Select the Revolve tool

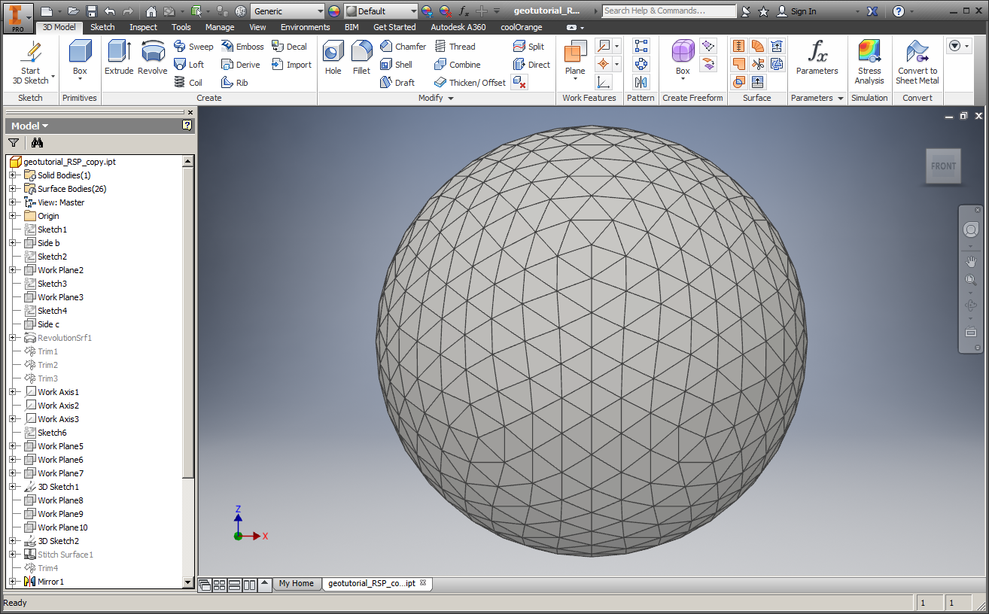[x=153, y=57]
